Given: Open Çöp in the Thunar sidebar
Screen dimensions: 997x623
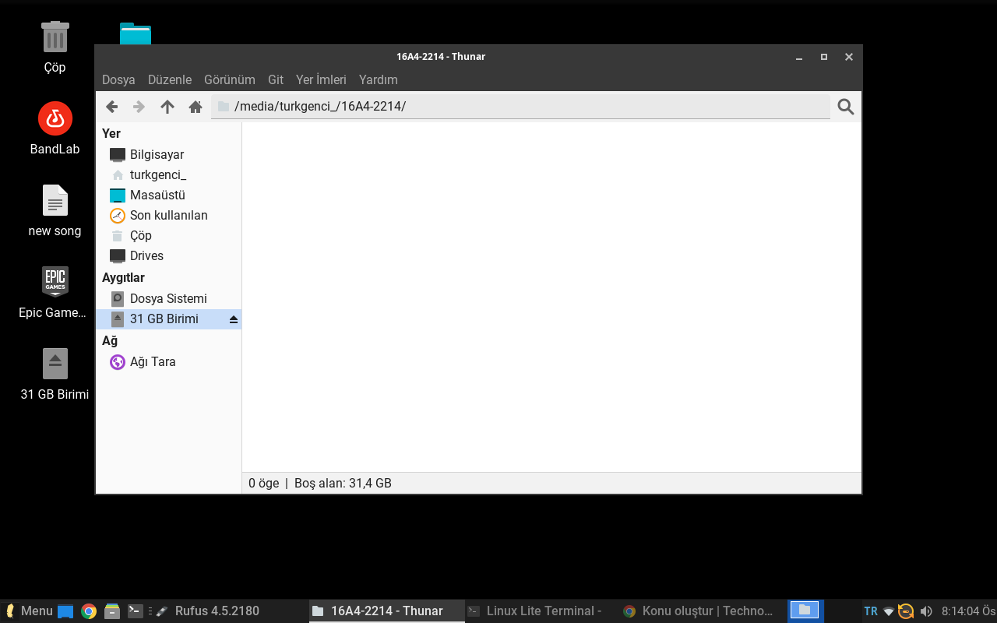Looking at the screenshot, I should click(168, 236).
